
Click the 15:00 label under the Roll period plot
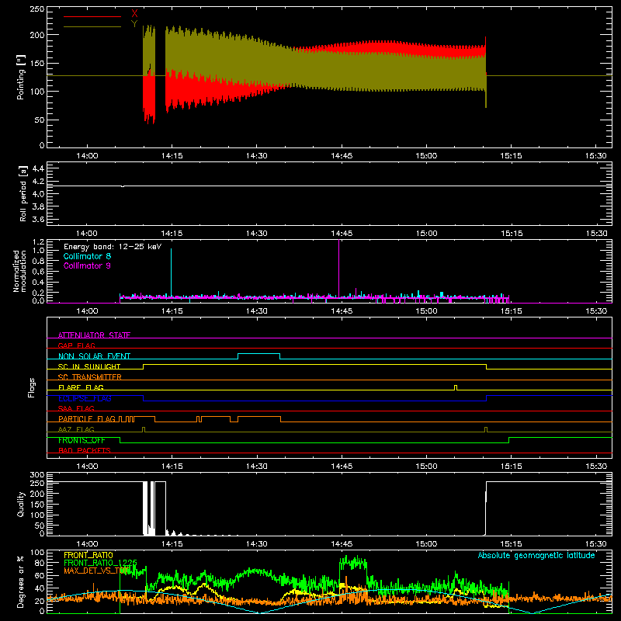[426, 234]
